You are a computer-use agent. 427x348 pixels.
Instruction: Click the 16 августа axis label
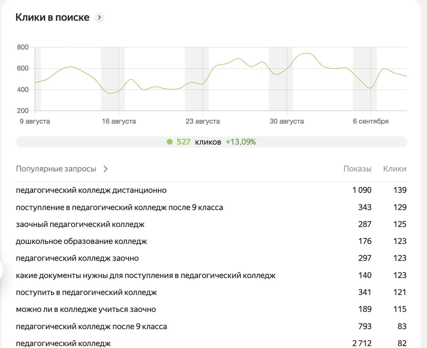119,121
